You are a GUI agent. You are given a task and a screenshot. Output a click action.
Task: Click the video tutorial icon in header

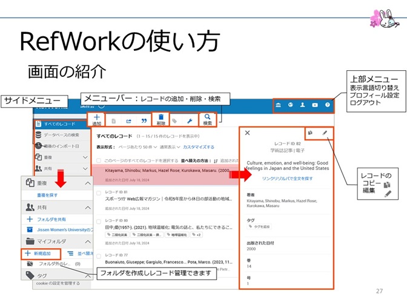tap(315, 105)
